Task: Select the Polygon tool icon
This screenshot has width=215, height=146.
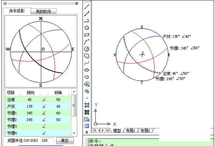Action: pos(87,28)
